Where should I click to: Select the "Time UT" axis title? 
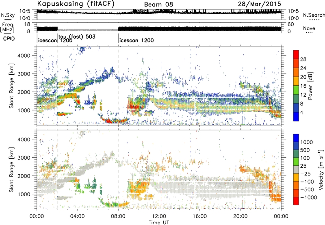(x=159, y=223)
